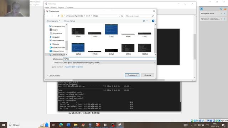Viewport: 228px width, 128px height.
Task: Refresh the image folder listing
Action: pyautogui.click(x=123, y=16)
